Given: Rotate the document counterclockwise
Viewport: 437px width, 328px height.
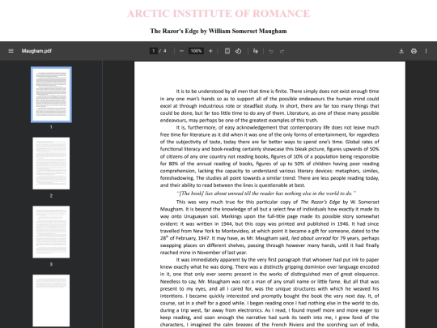Looking at the screenshot, I should (x=238, y=51).
